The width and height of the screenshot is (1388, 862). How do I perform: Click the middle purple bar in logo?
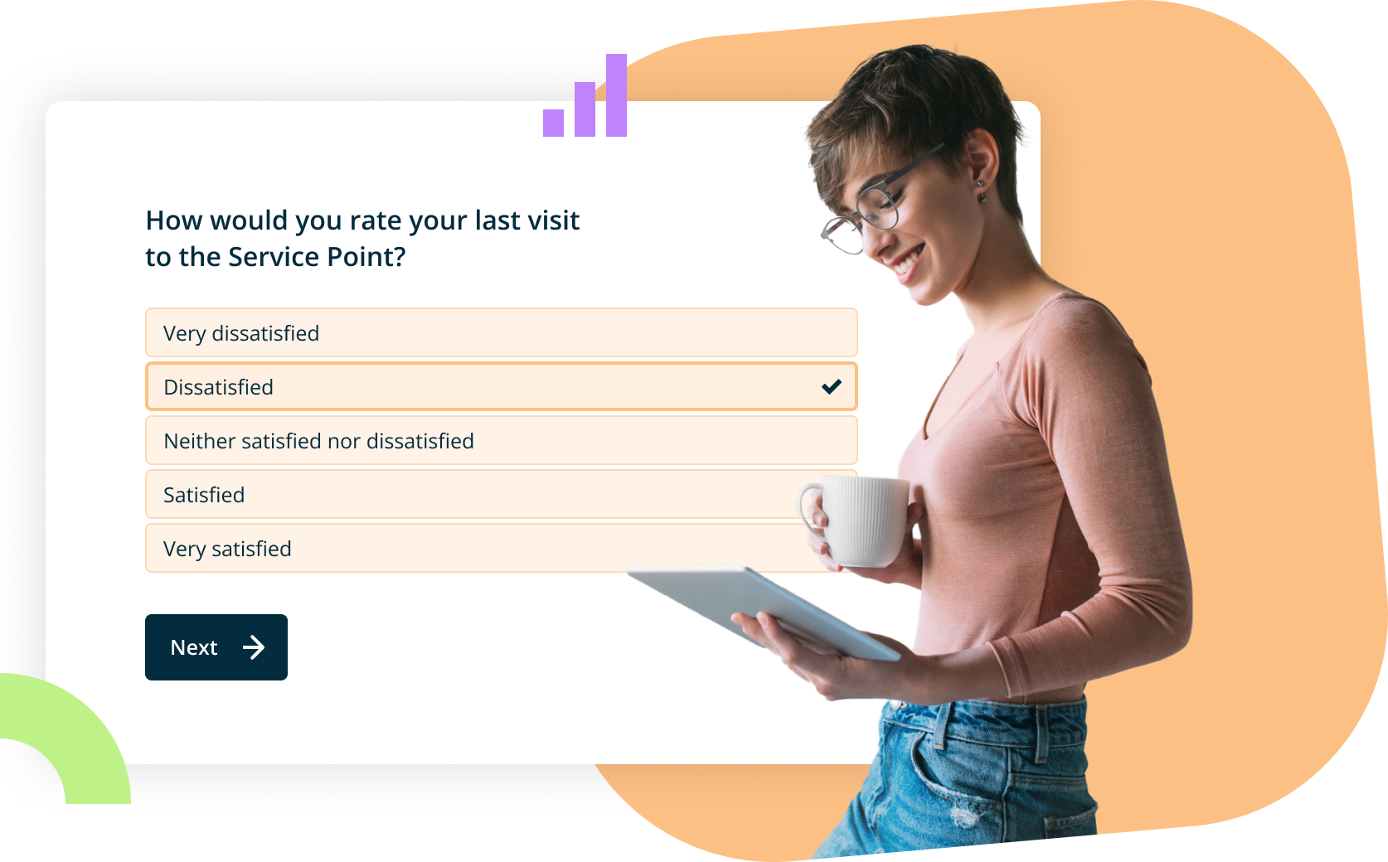[x=585, y=109]
